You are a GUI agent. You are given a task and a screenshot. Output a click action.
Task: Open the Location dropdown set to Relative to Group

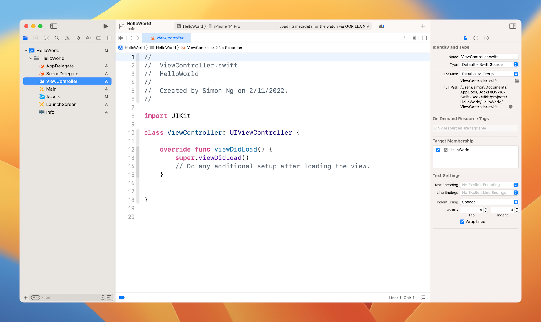[516, 74]
